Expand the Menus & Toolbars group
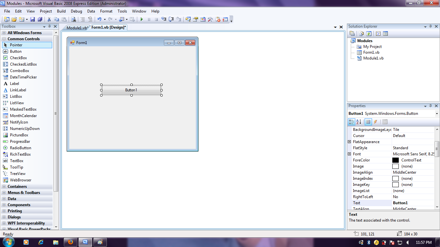Screen dimensions: 440x247 point(4,193)
